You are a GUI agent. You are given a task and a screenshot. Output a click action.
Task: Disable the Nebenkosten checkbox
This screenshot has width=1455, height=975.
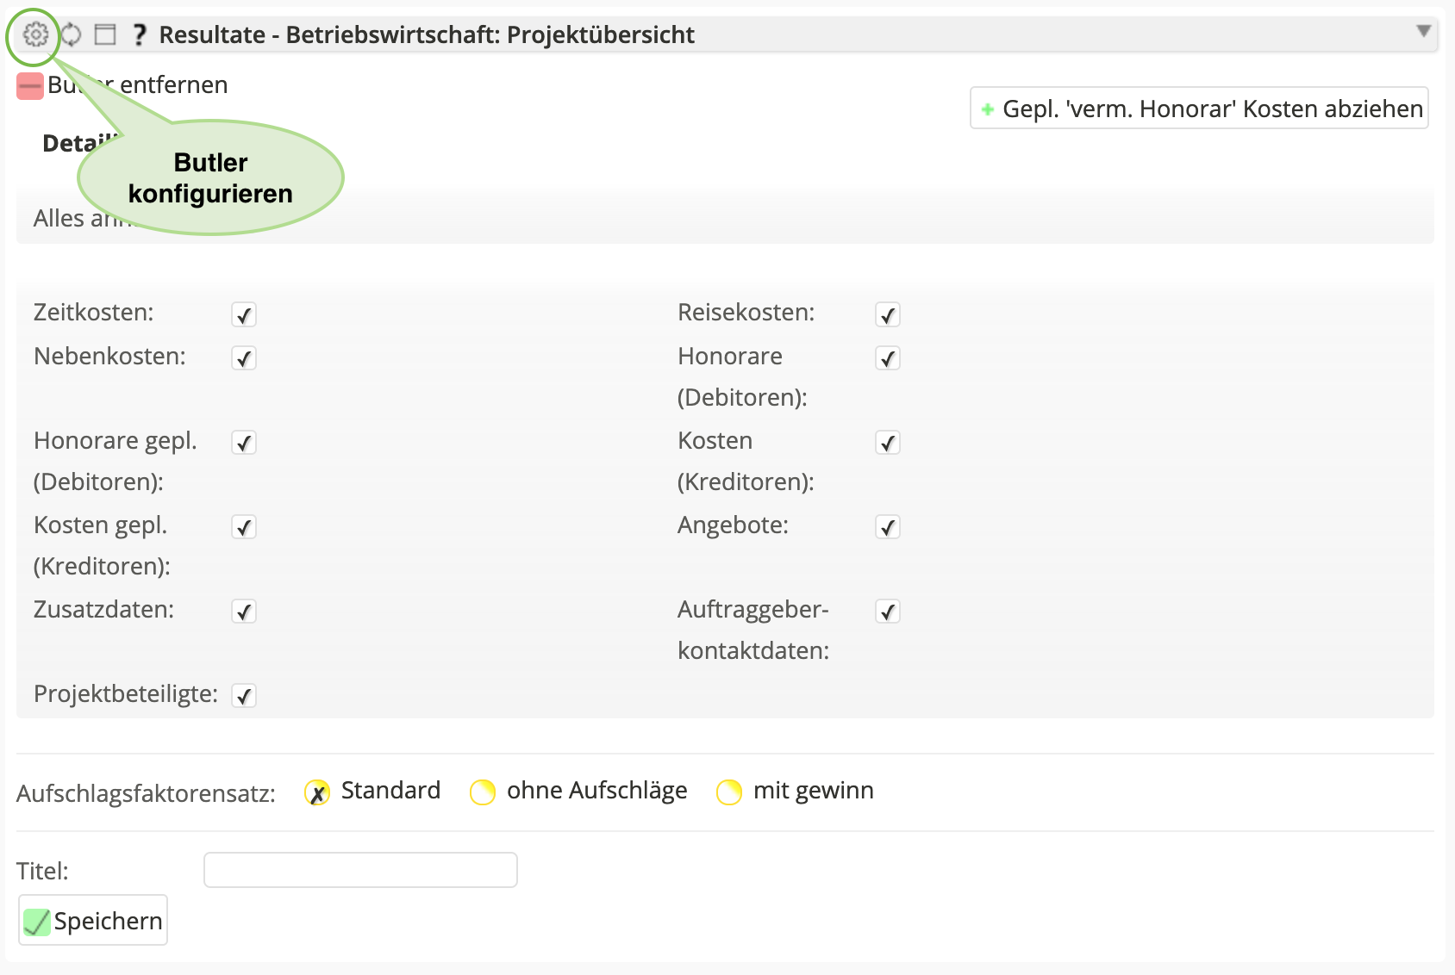(244, 358)
